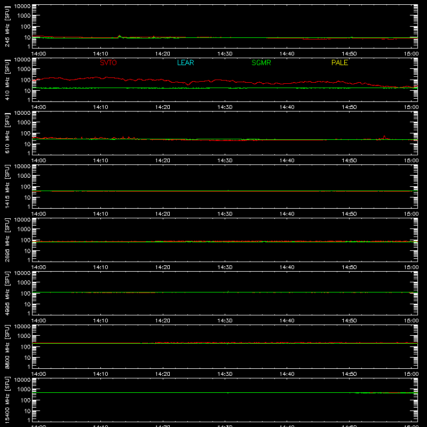Click the green SGMR station label
Screen dimensions: 427x427
(x=261, y=62)
